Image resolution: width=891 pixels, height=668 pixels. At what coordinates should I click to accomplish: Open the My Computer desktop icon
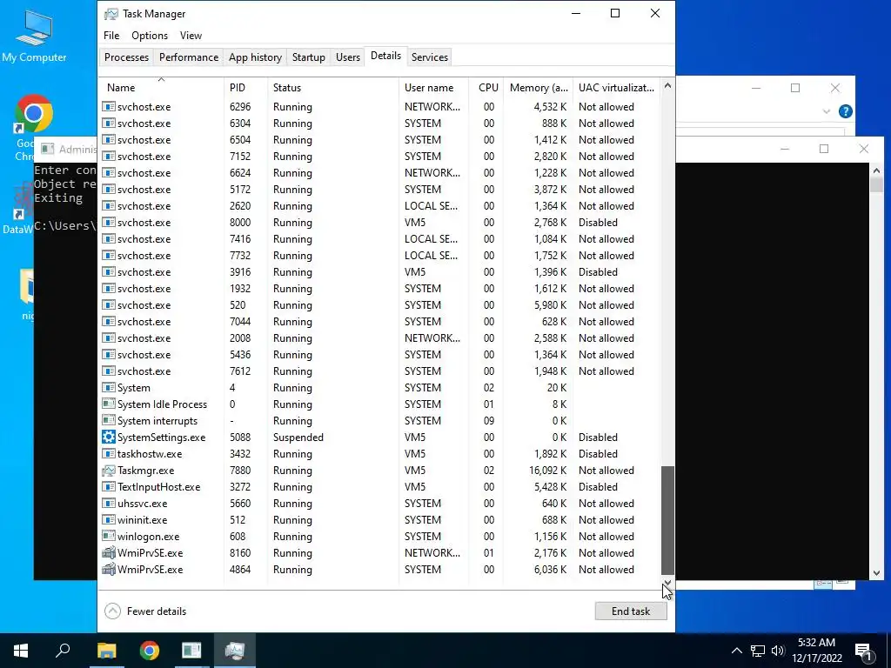pyautogui.click(x=34, y=35)
